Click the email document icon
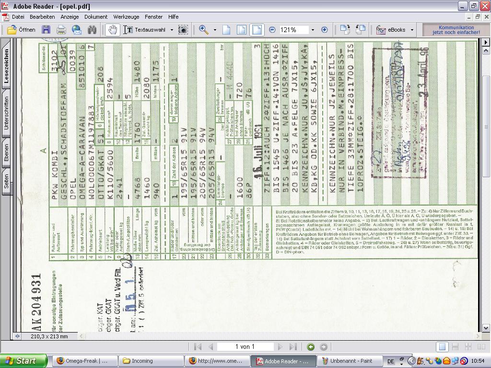 (x=77, y=30)
